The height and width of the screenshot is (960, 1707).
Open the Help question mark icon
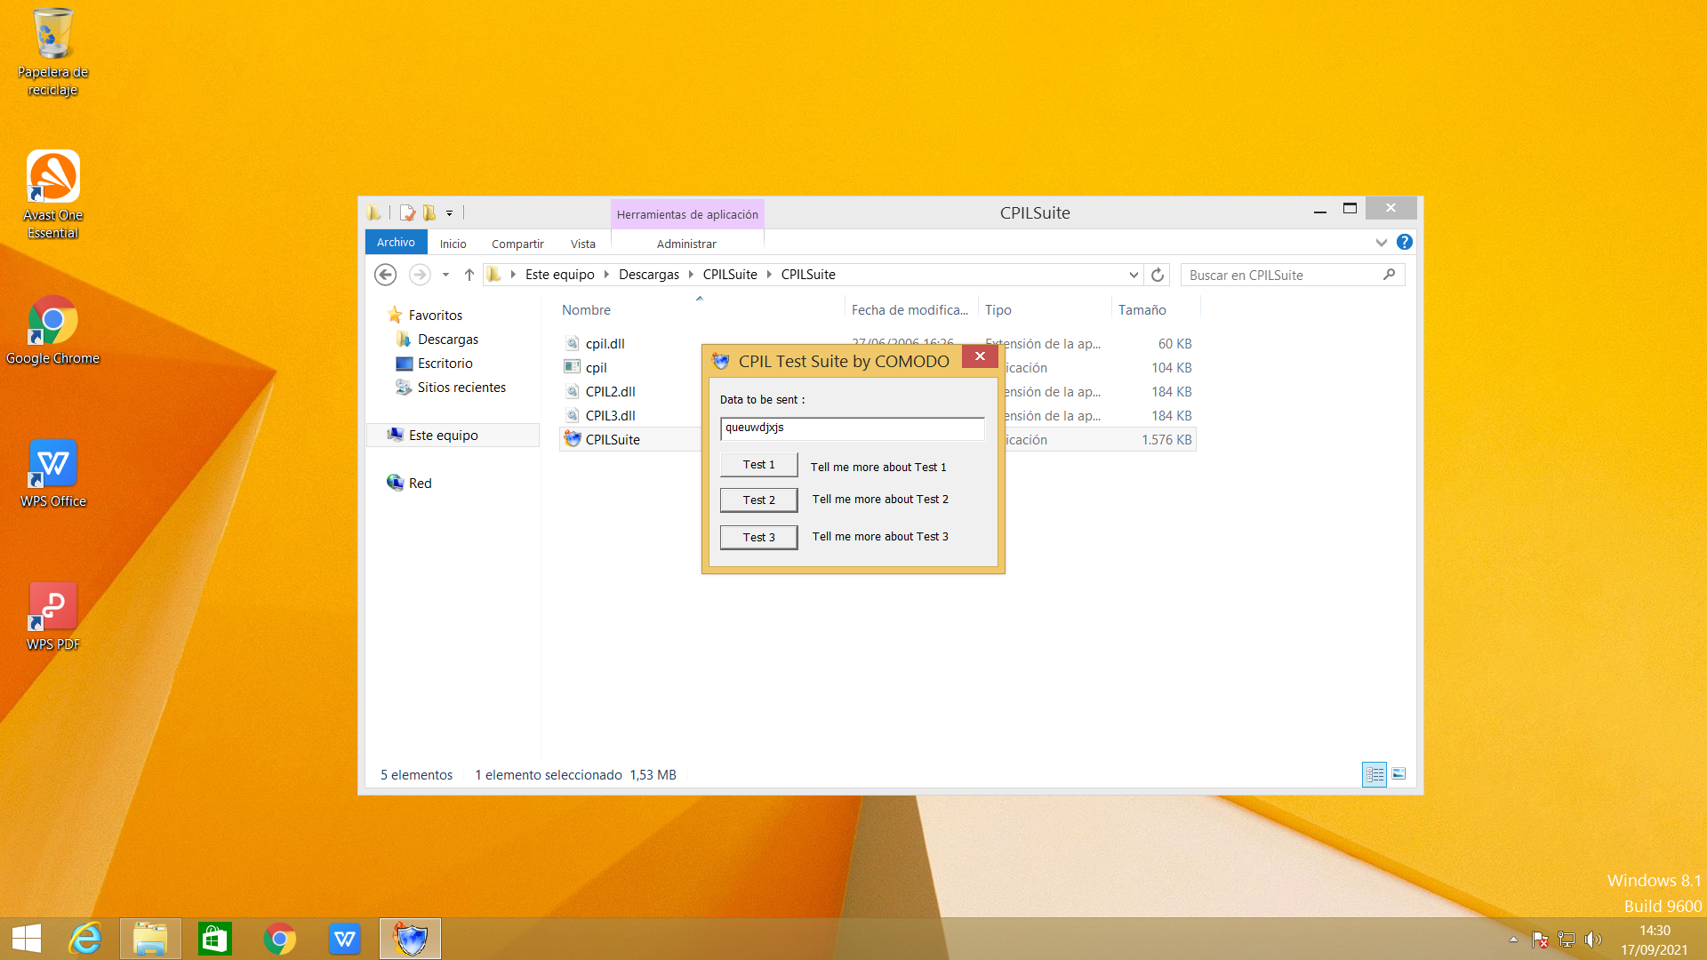(1404, 242)
